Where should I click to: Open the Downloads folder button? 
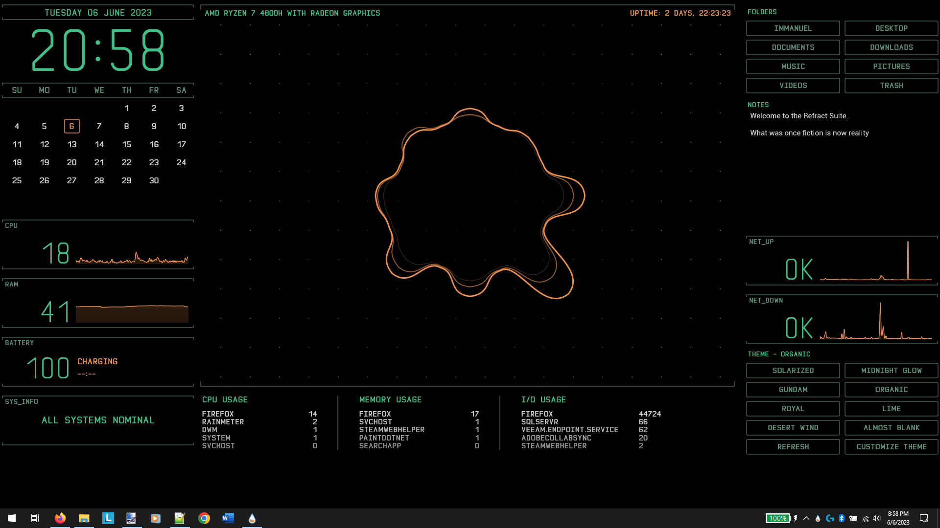(x=891, y=47)
